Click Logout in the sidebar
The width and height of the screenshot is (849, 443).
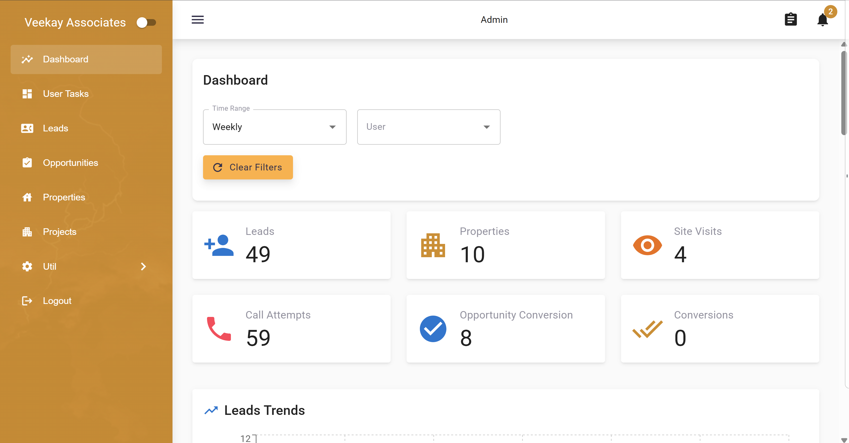point(57,301)
